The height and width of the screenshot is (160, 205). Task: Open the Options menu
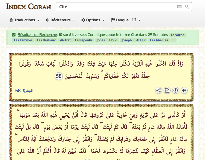93,20
